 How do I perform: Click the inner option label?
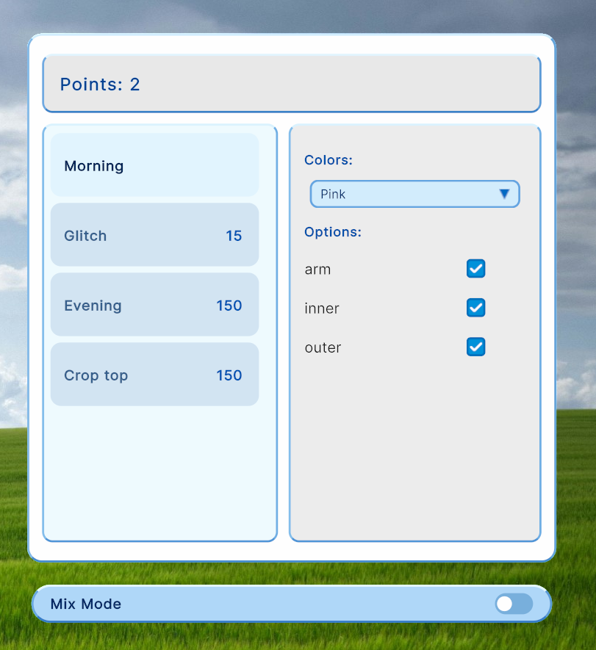321,308
